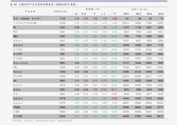Click the PTA price value 4260
The height and width of the screenshot is (125, 177).
pos(62,32)
